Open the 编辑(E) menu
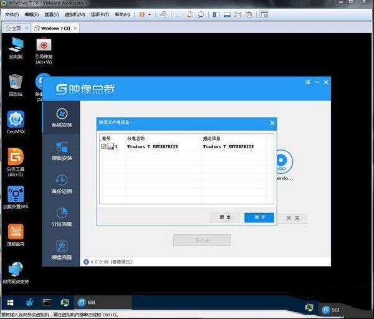The image size is (374, 319). click(32, 14)
